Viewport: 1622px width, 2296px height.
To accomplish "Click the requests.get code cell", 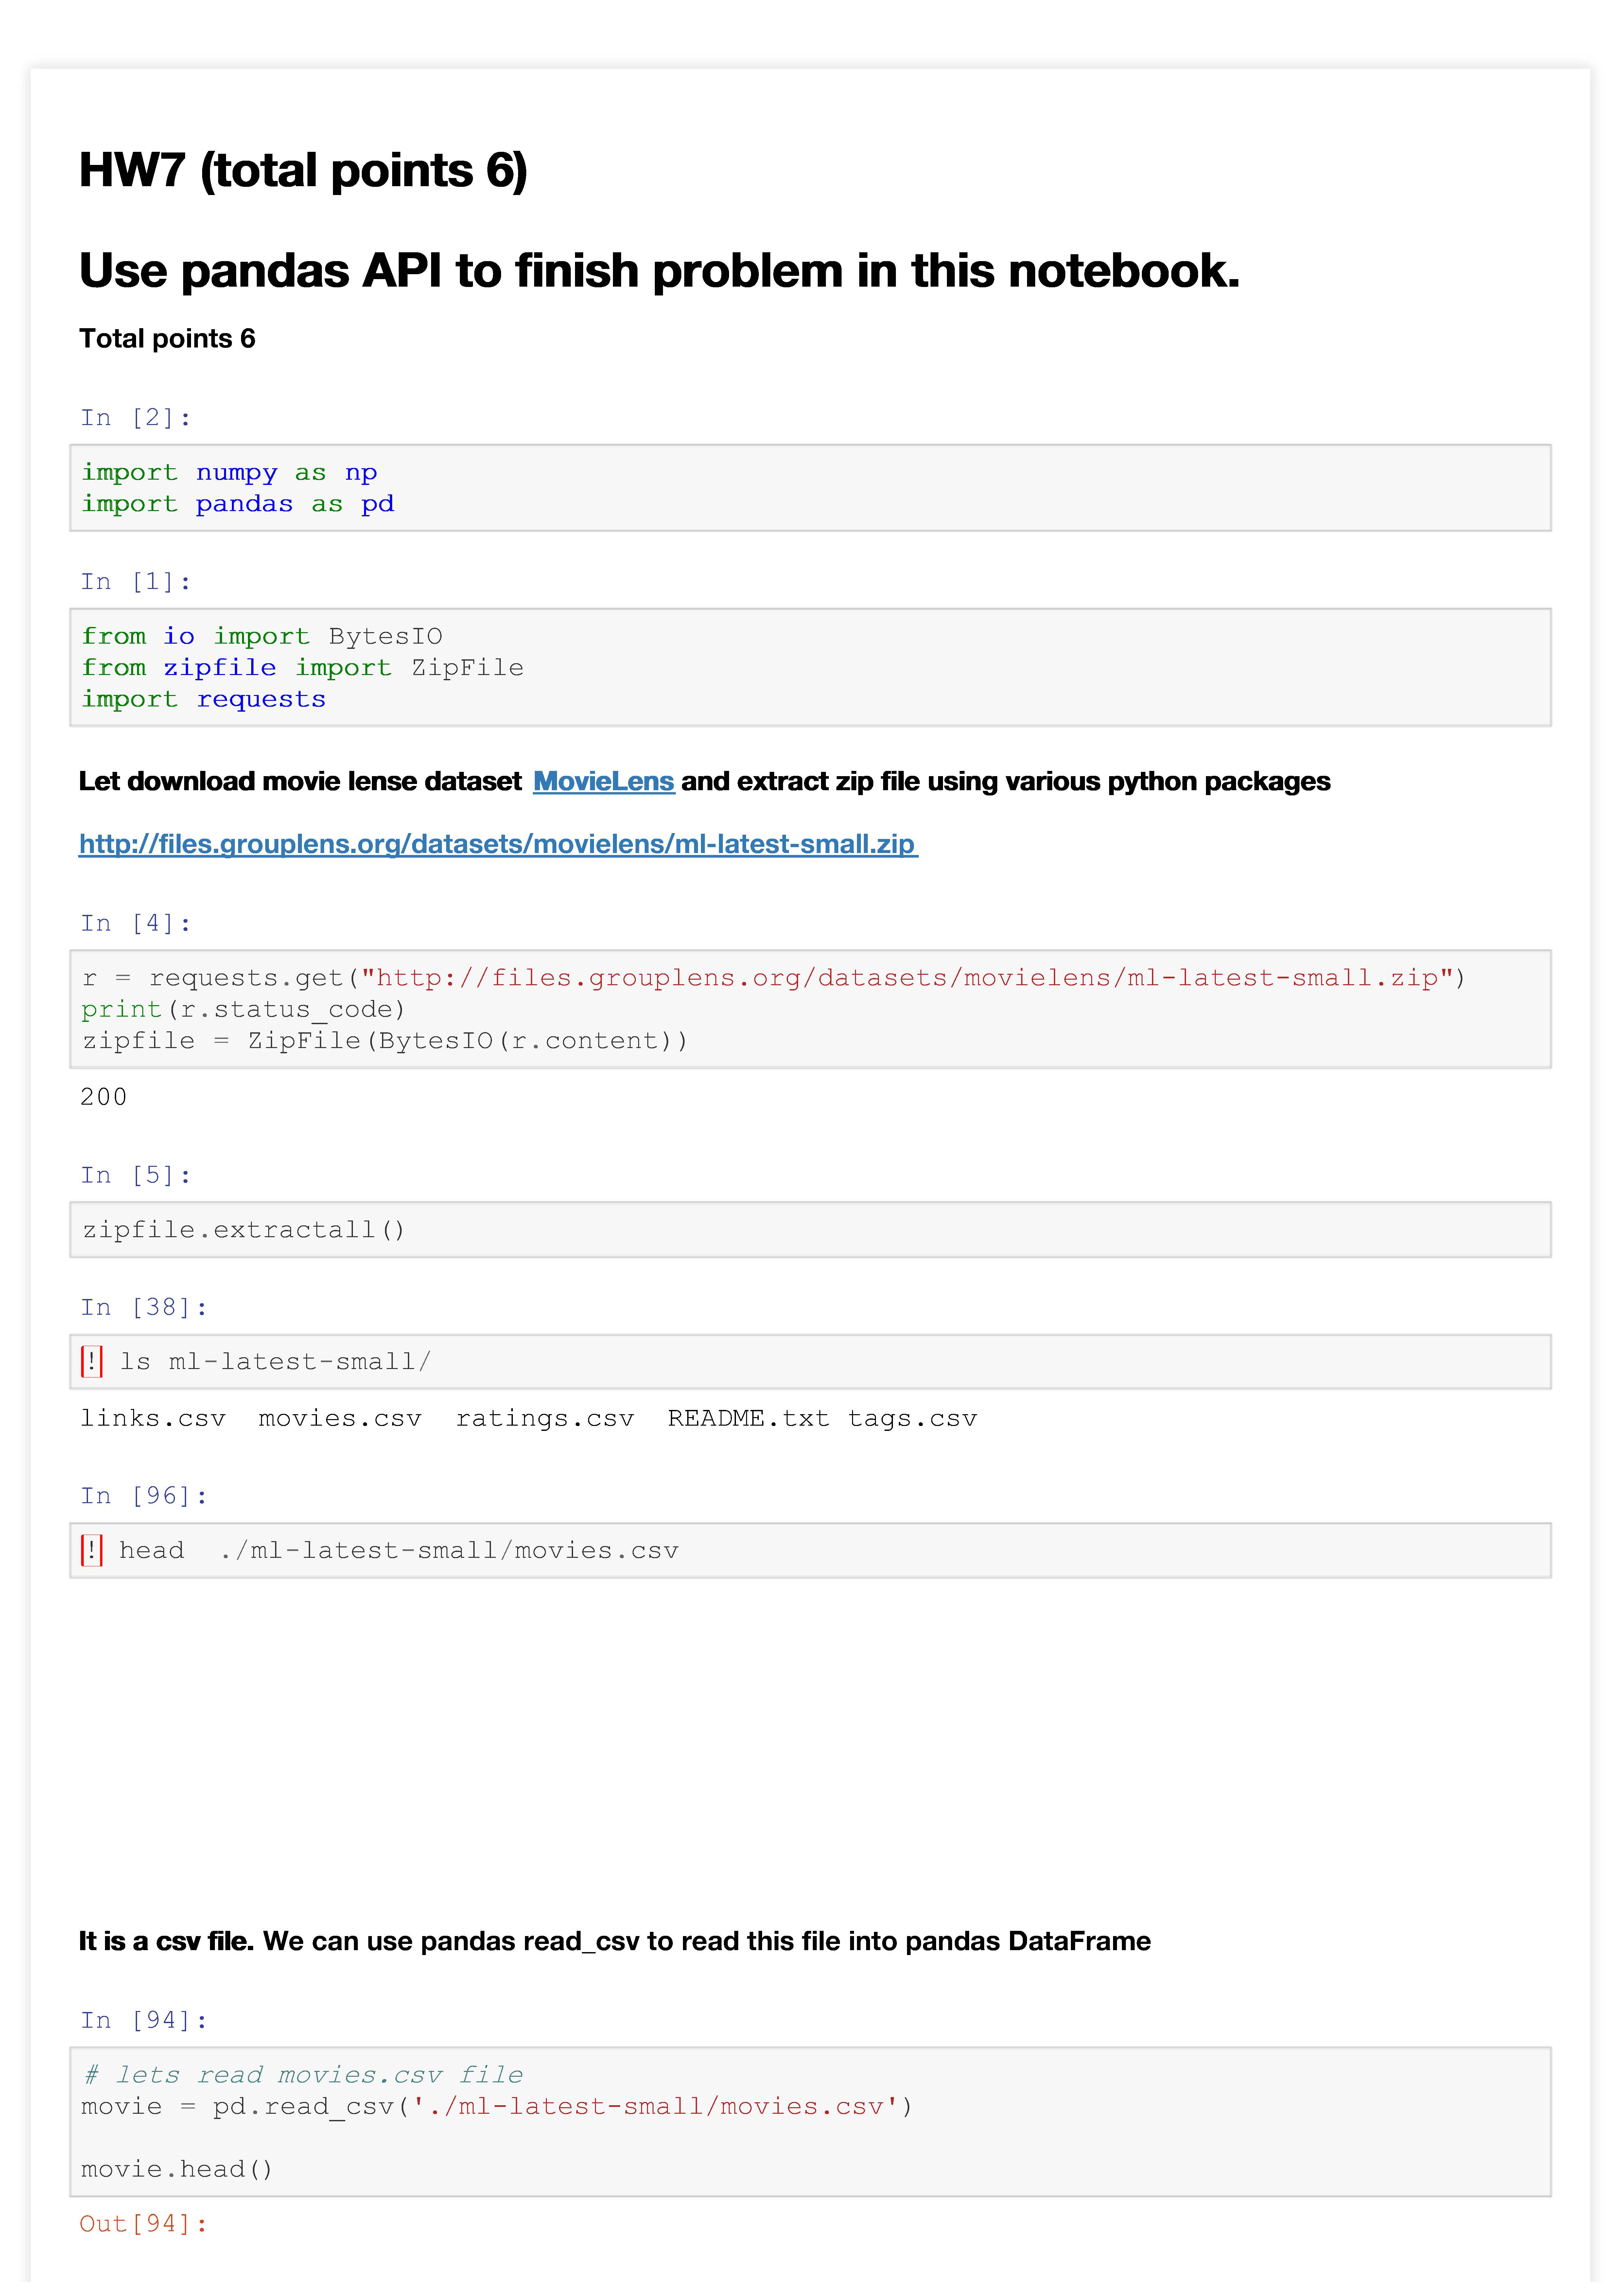I will pos(810,1009).
